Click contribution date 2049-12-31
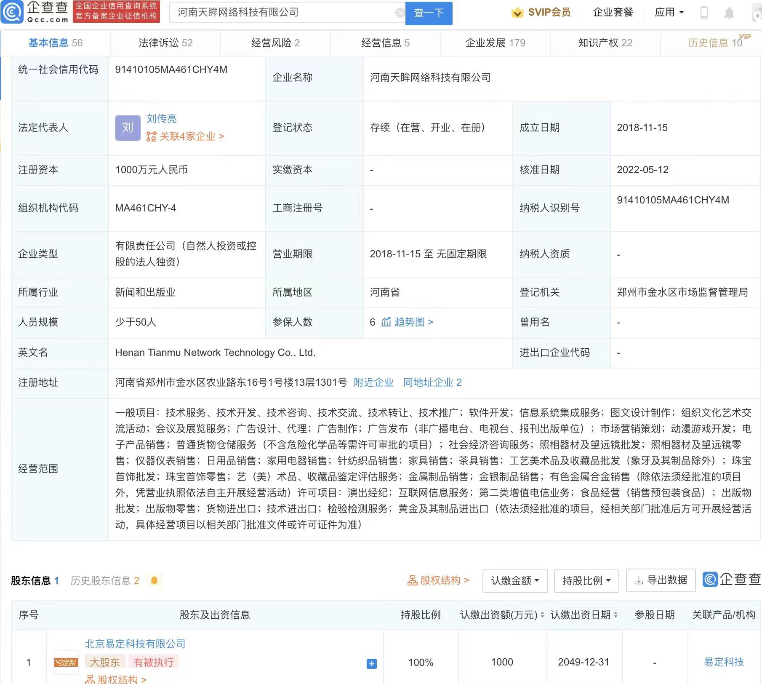 pyautogui.click(x=583, y=662)
